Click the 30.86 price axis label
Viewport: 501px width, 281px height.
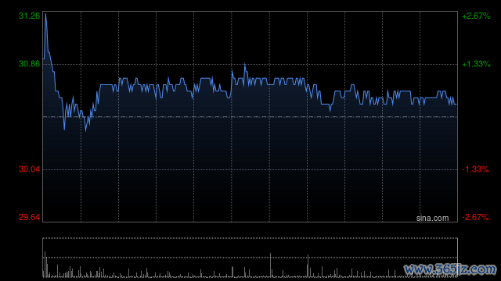(30, 64)
